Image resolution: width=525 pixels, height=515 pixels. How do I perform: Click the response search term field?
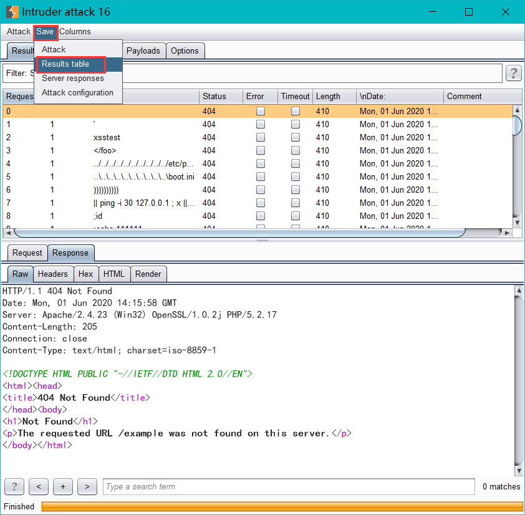pyautogui.click(x=289, y=486)
